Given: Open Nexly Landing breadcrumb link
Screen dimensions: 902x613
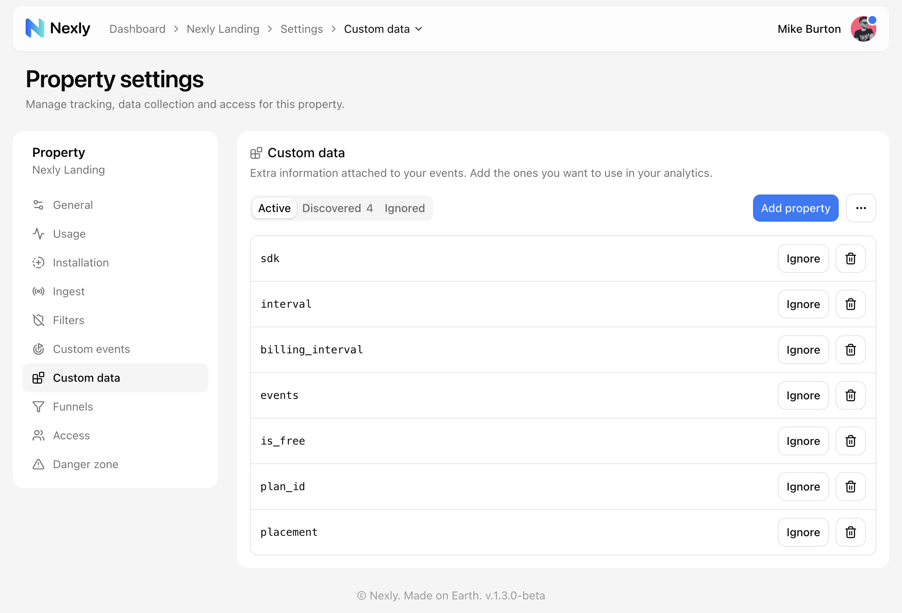Looking at the screenshot, I should 223,29.
